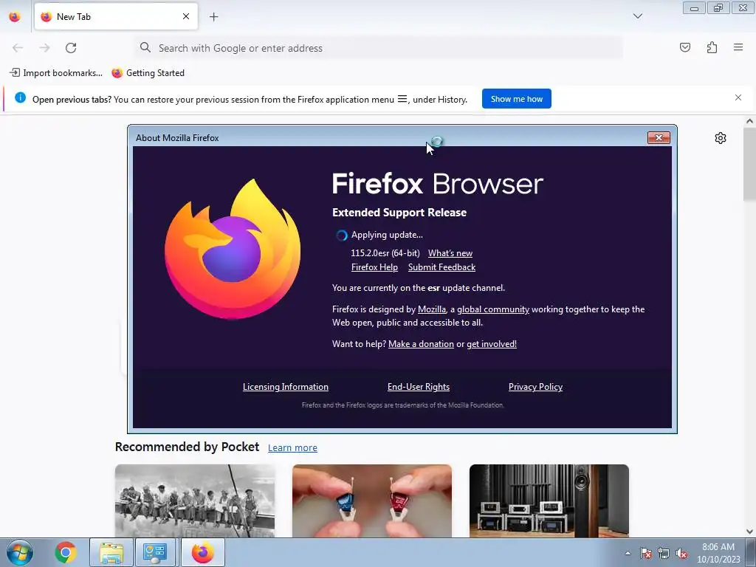This screenshot has height=567, width=756.
Task: Open the audio equipment Pocket thumbnail
Action: [549, 501]
